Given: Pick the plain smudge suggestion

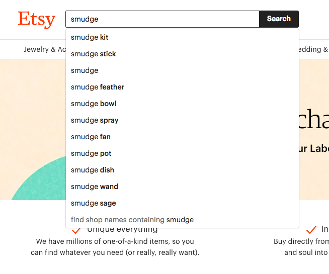Looking at the screenshot, I should [85, 70].
